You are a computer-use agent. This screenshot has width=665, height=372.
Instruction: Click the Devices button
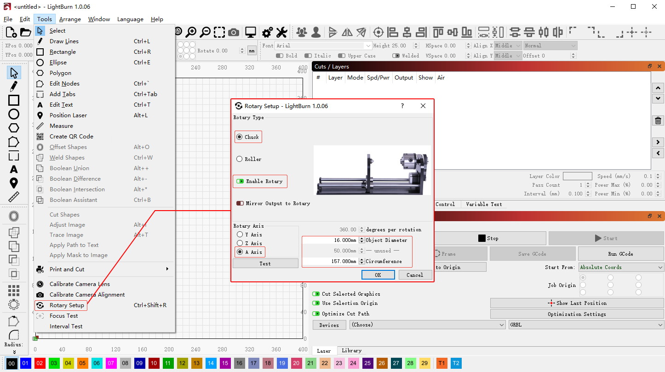pos(329,325)
